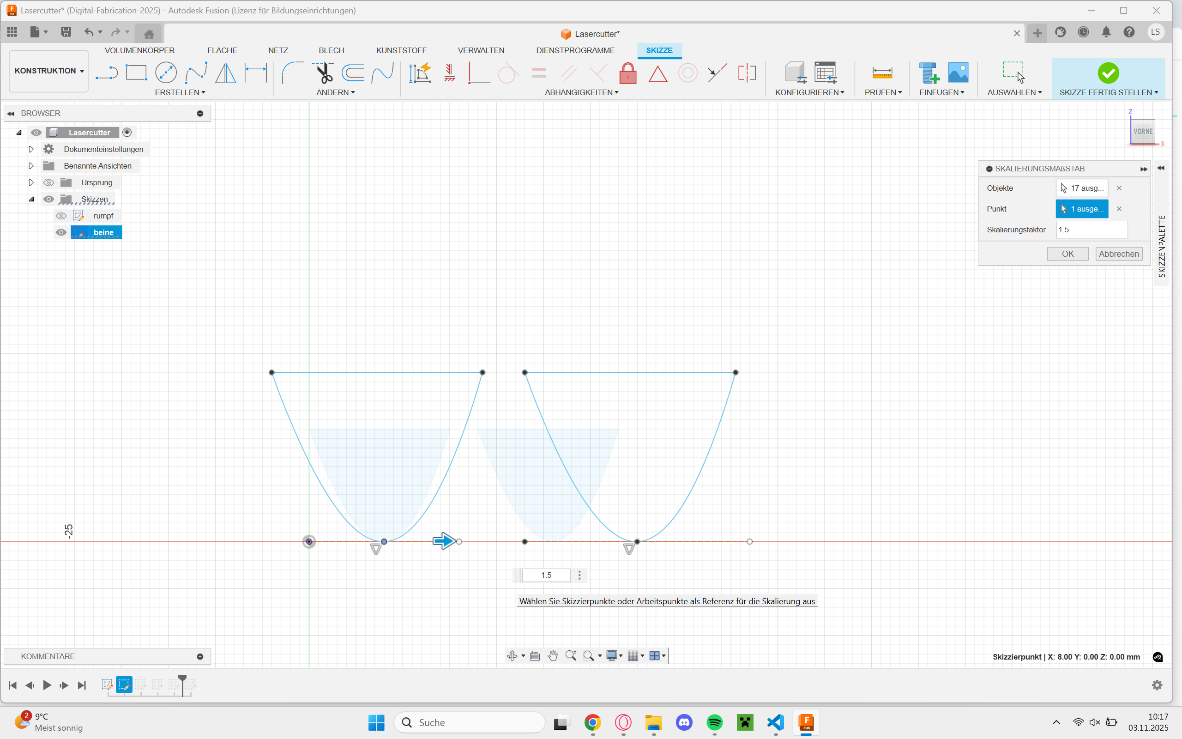The height and width of the screenshot is (739, 1182).
Task: Select the Mirror tool icon
Action: (x=225, y=73)
